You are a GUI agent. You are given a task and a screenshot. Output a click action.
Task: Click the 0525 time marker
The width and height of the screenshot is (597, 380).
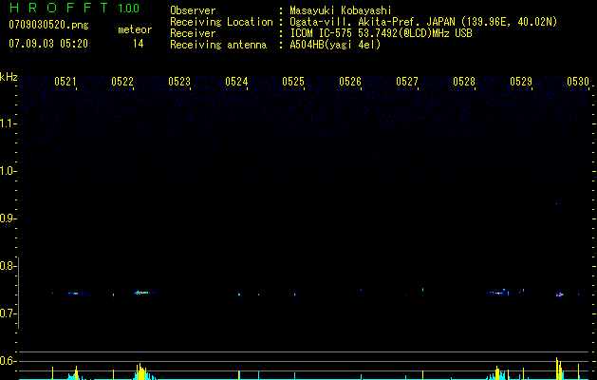(293, 82)
